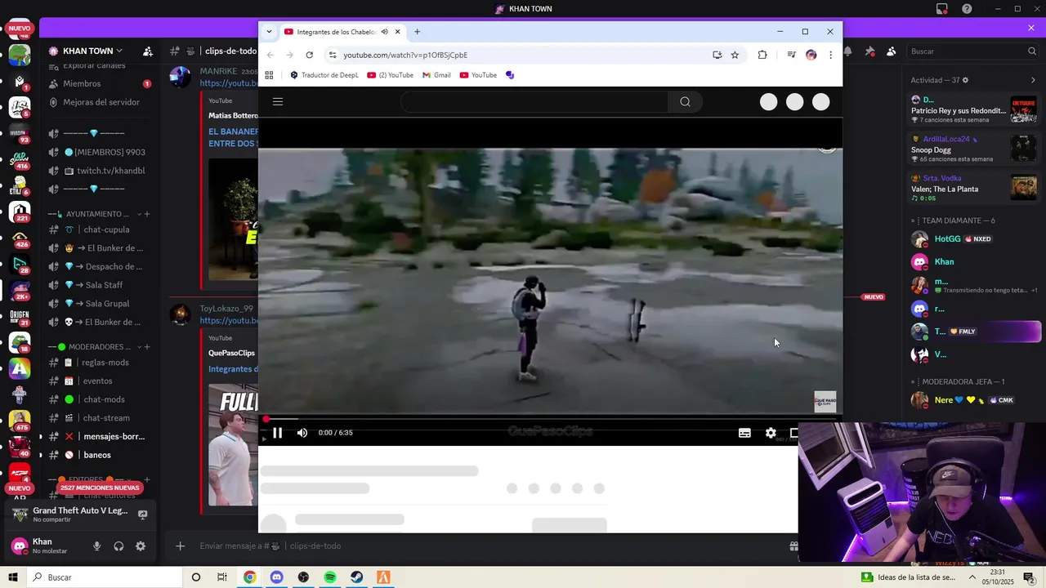Open Discord user settings gear
This screenshot has height=588, width=1046.
coord(141,546)
